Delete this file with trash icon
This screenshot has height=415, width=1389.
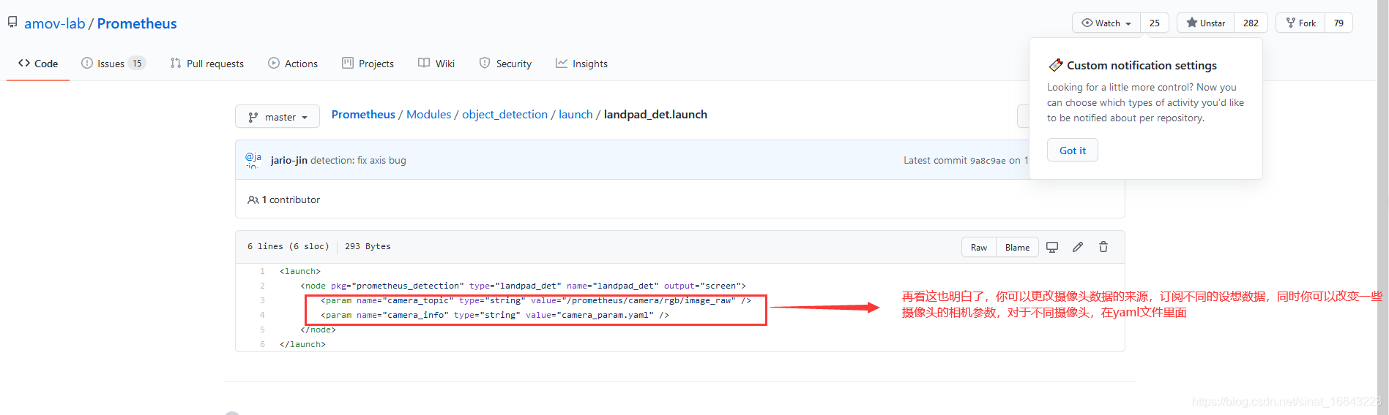pyautogui.click(x=1103, y=247)
